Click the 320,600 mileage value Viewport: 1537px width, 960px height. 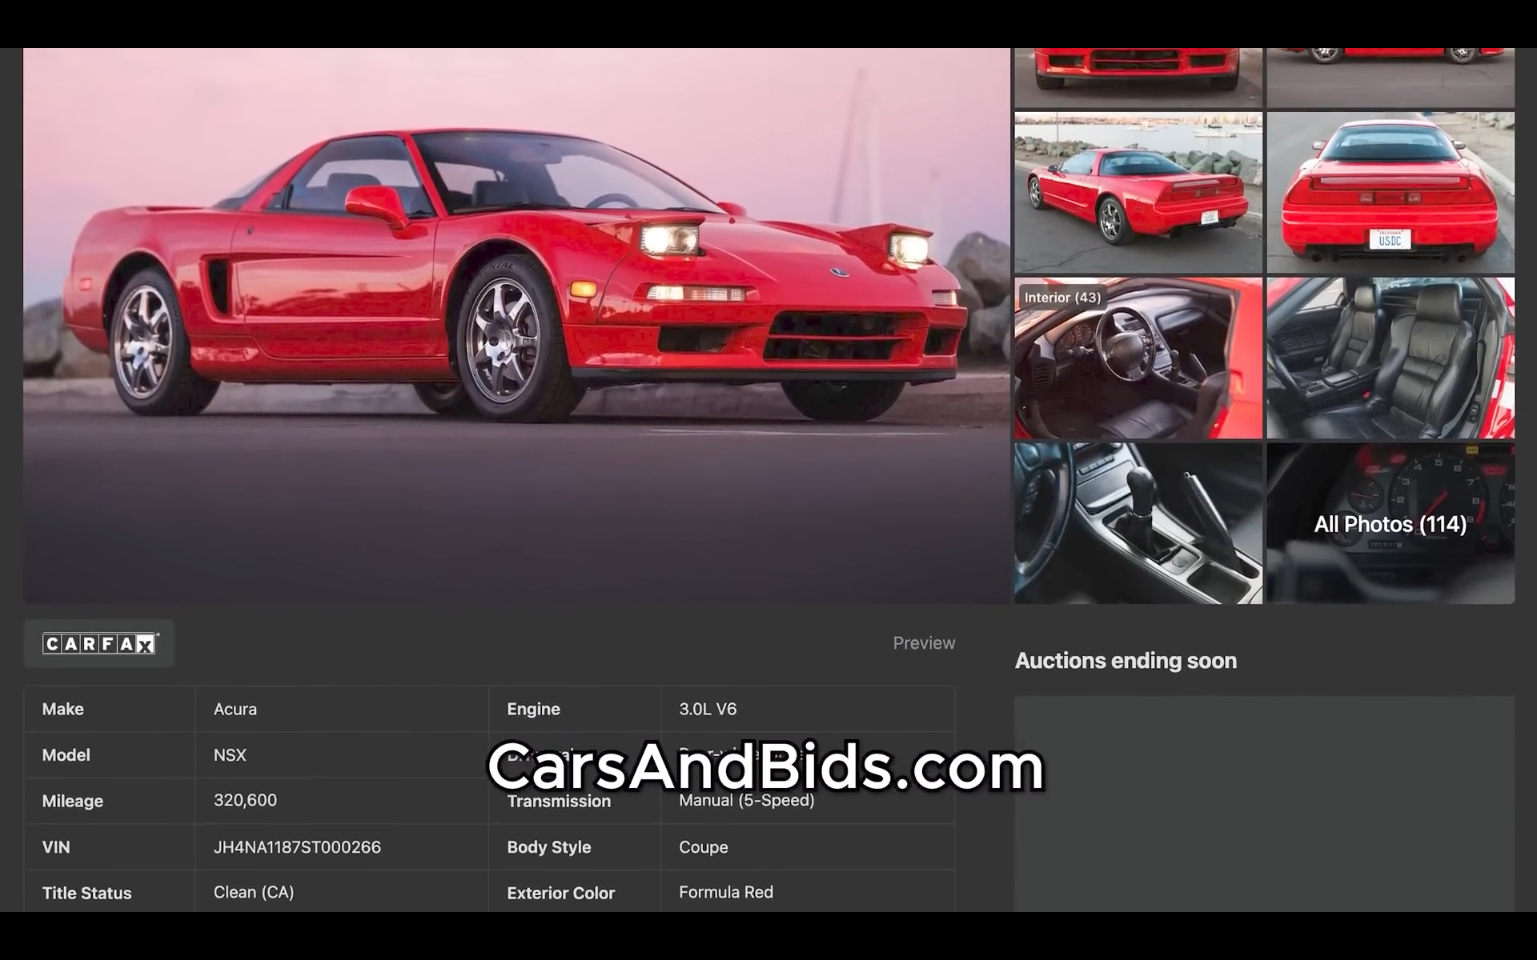point(245,801)
